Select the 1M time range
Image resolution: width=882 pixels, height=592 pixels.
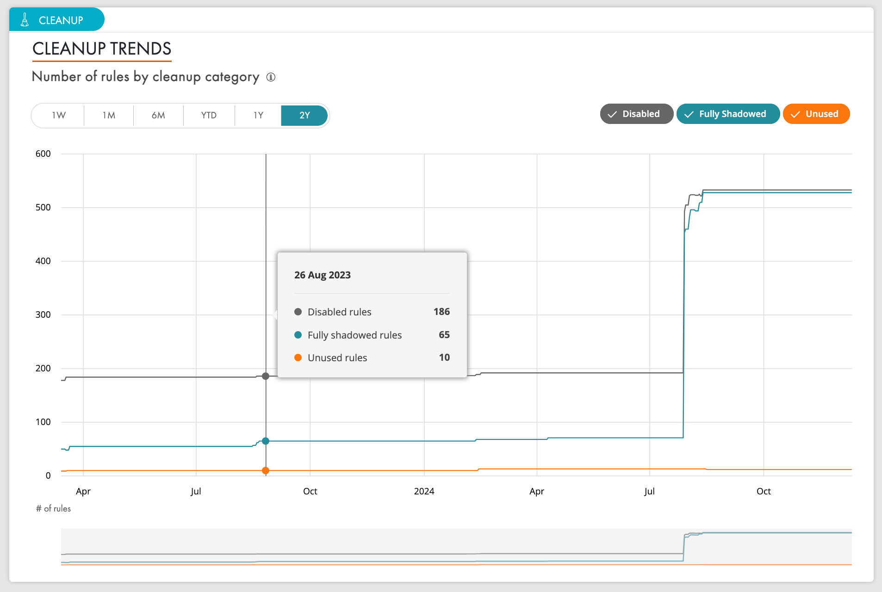click(x=108, y=115)
